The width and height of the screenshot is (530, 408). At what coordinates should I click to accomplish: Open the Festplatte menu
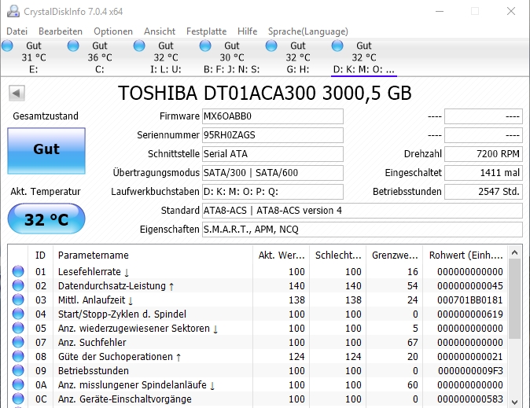(207, 31)
